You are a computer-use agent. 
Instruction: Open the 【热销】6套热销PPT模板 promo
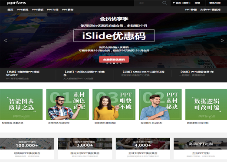(23, 73)
